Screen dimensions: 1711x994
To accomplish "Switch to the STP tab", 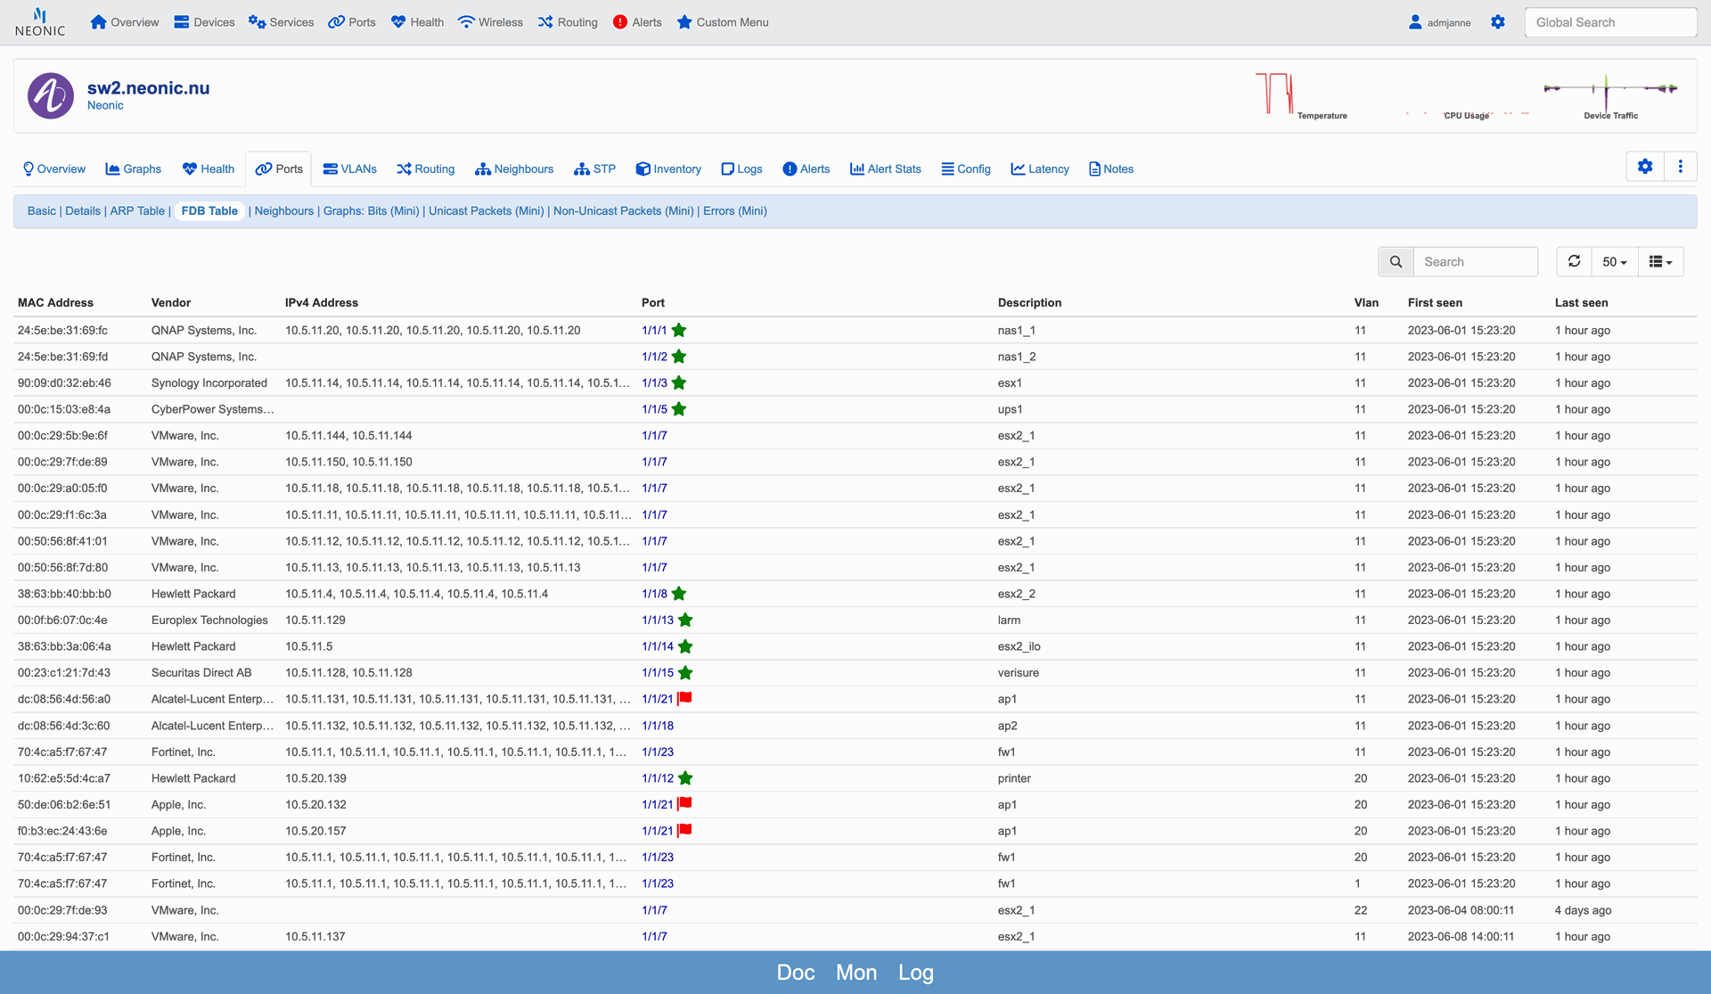I will [x=594, y=168].
